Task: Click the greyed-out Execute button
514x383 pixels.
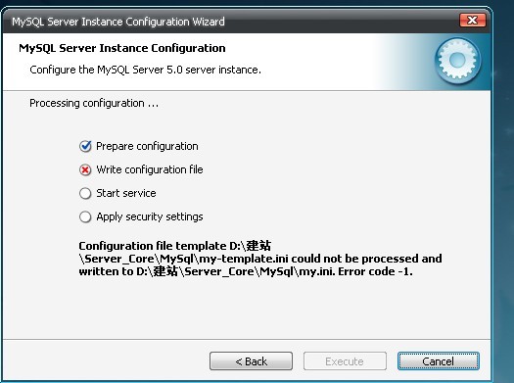Action: point(345,361)
